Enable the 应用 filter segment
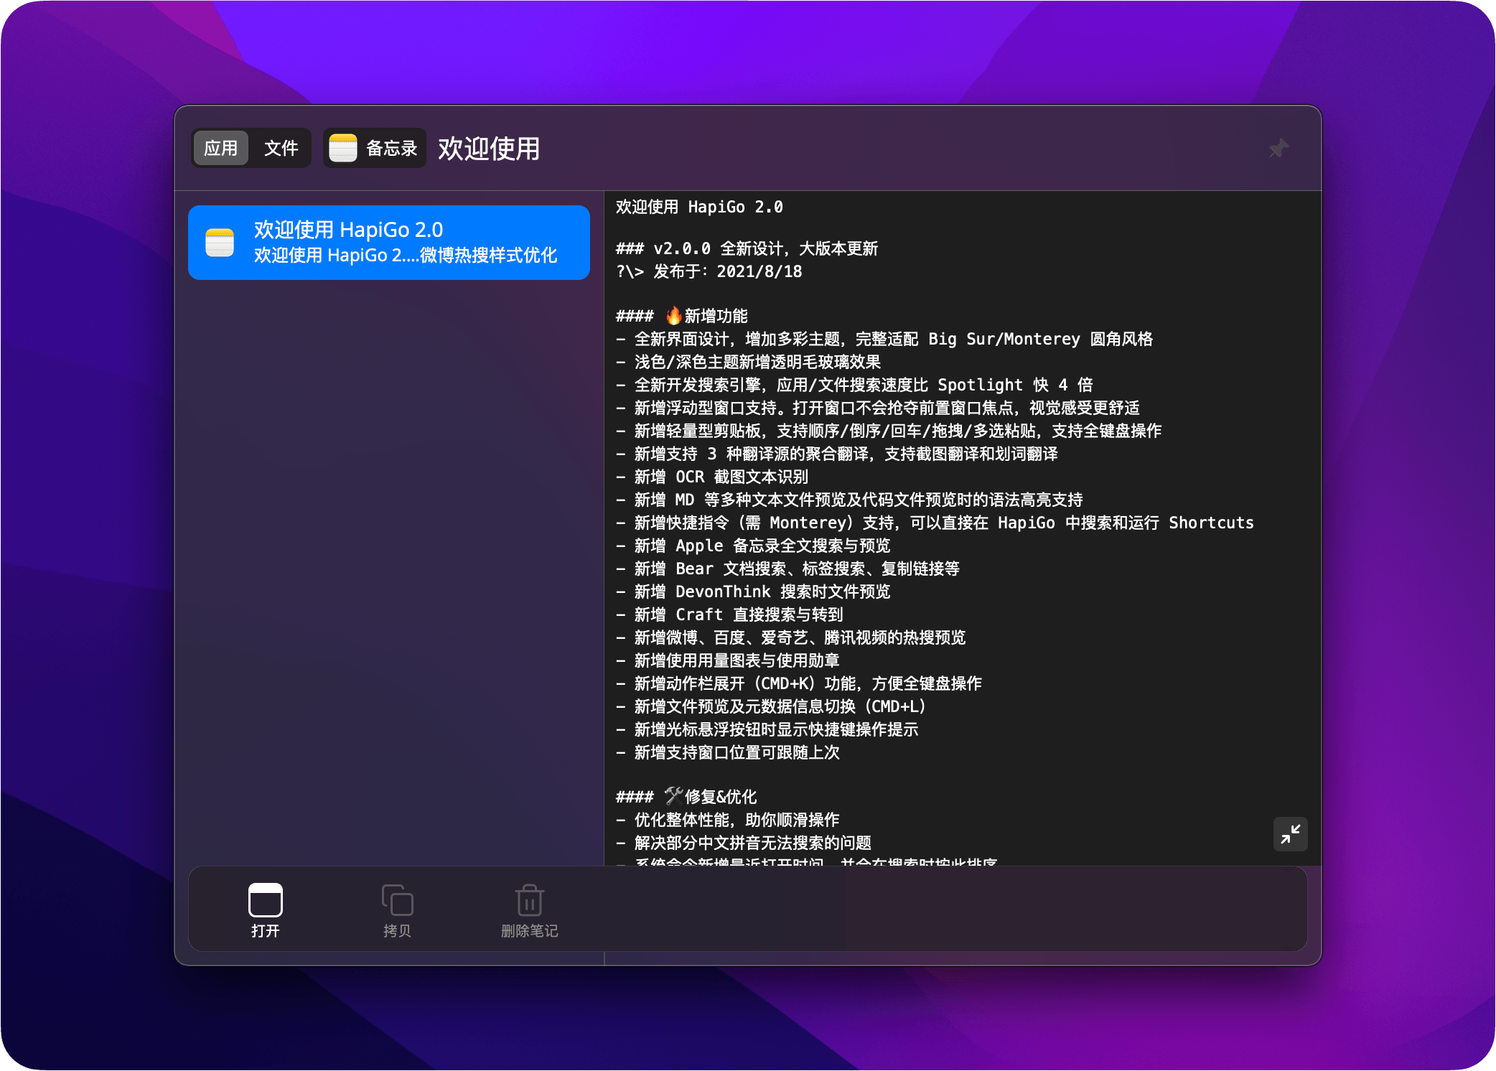This screenshot has width=1496, height=1071. [220, 147]
